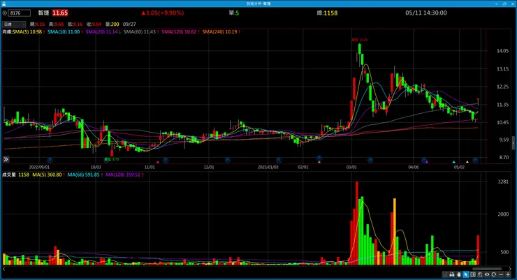
Task: Click the MA(5) 360.80 volume label
Action: click(47, 175)
